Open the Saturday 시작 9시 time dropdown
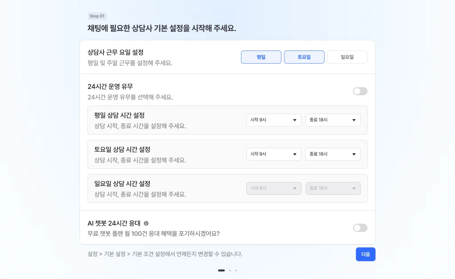The height and width of the screenshot is (279, 455). [x=273, y=154]
